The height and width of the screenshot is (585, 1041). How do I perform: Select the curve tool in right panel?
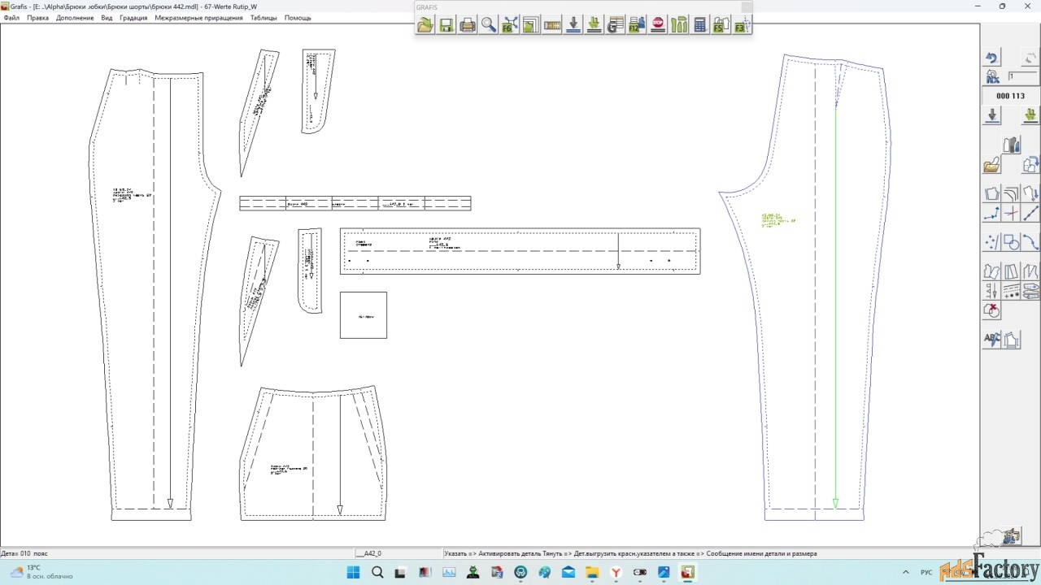pyautogui.click(x=1030, y=241)
